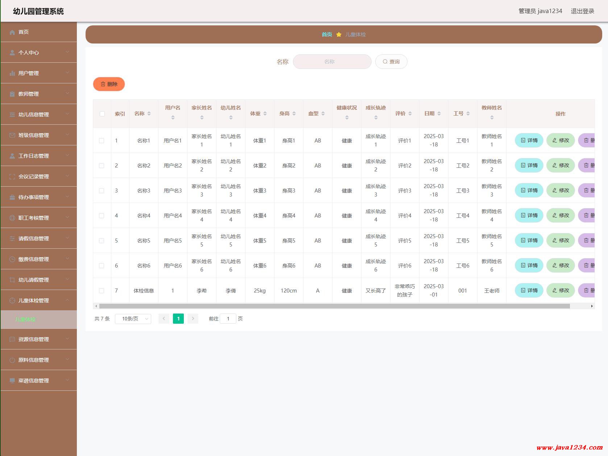Check the row 名称5 checkbox

102,241
